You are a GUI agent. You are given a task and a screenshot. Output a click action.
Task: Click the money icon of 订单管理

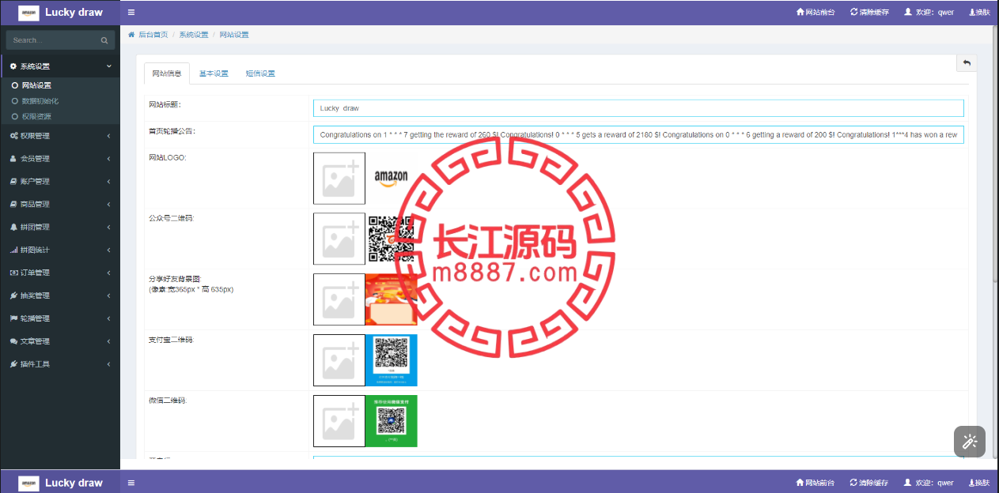click(13, 273)
